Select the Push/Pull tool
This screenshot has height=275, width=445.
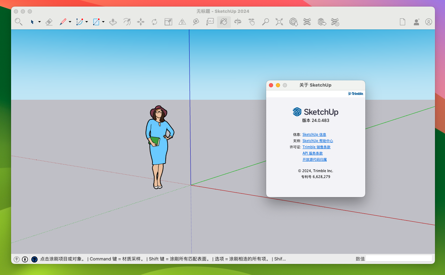pyautogui.click(x=113, y=22)
